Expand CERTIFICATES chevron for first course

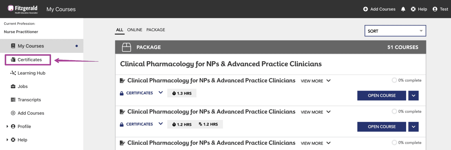coord(161,93)
